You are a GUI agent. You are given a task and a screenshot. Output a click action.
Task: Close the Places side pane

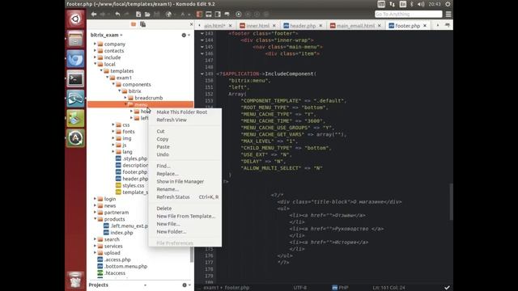tap(191, 24)
